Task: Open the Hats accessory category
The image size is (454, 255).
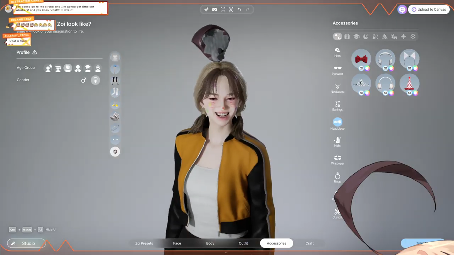Action: [337, 52]
